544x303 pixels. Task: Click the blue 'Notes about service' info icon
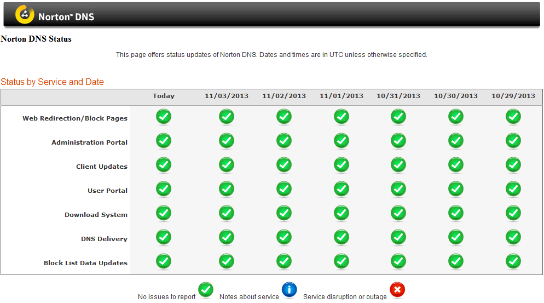290,290
